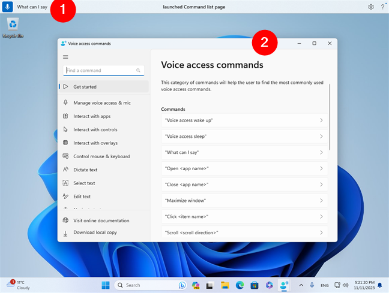The width and height of the screenshot is (389, 293).
Task: Open the notifications bell
Action: pyautogui.click(x=380, y=285)
